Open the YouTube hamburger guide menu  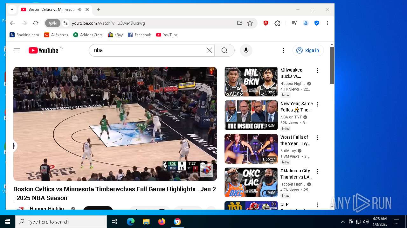pos(17,50)
